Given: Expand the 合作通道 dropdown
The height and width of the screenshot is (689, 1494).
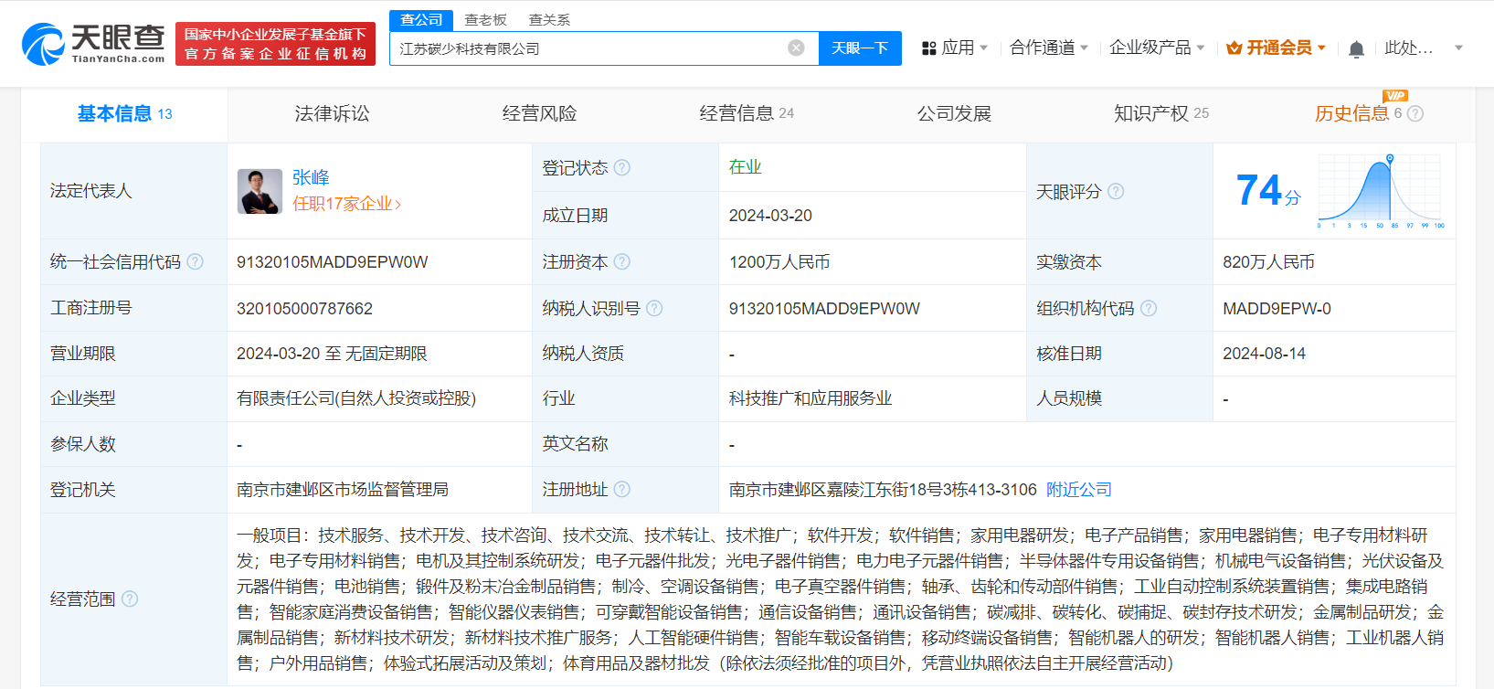Looking at the screenshot, I should click(x=1048, y=48).
